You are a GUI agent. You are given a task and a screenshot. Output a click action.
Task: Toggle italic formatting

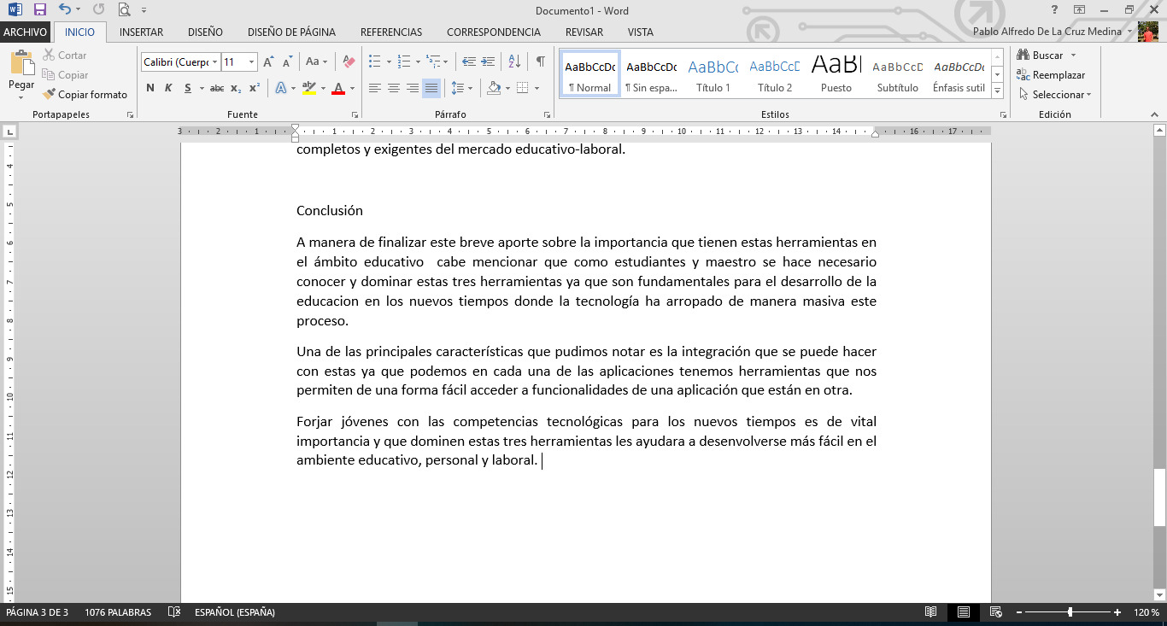point(168,88)
